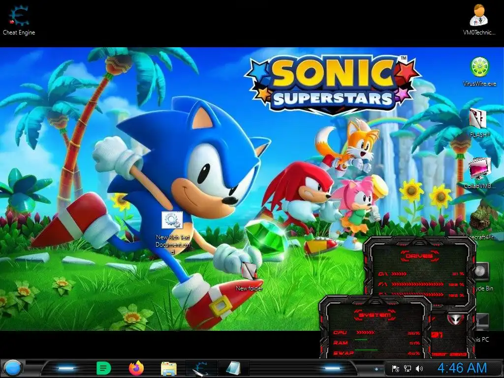Select the New Rich Text Document.cmd file

(x=173, y=233)
